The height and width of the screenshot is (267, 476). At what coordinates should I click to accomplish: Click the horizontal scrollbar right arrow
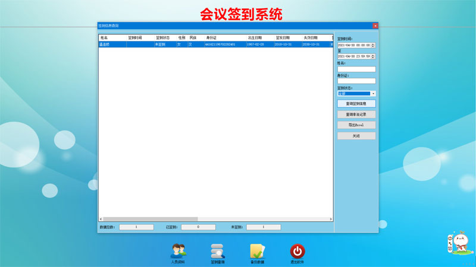[331, 220]
